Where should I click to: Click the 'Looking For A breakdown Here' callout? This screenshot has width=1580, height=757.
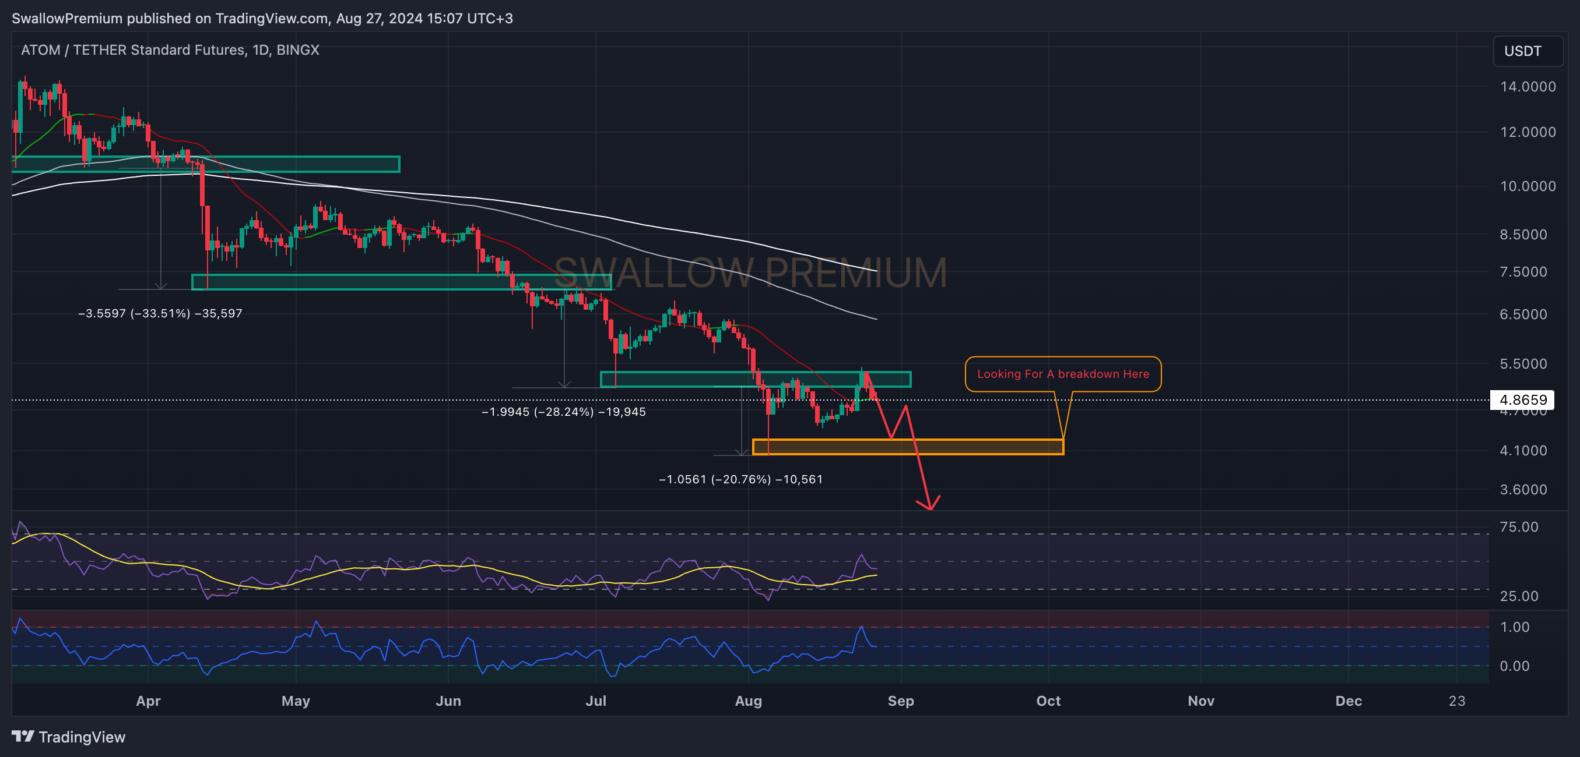click(1063, 374)
